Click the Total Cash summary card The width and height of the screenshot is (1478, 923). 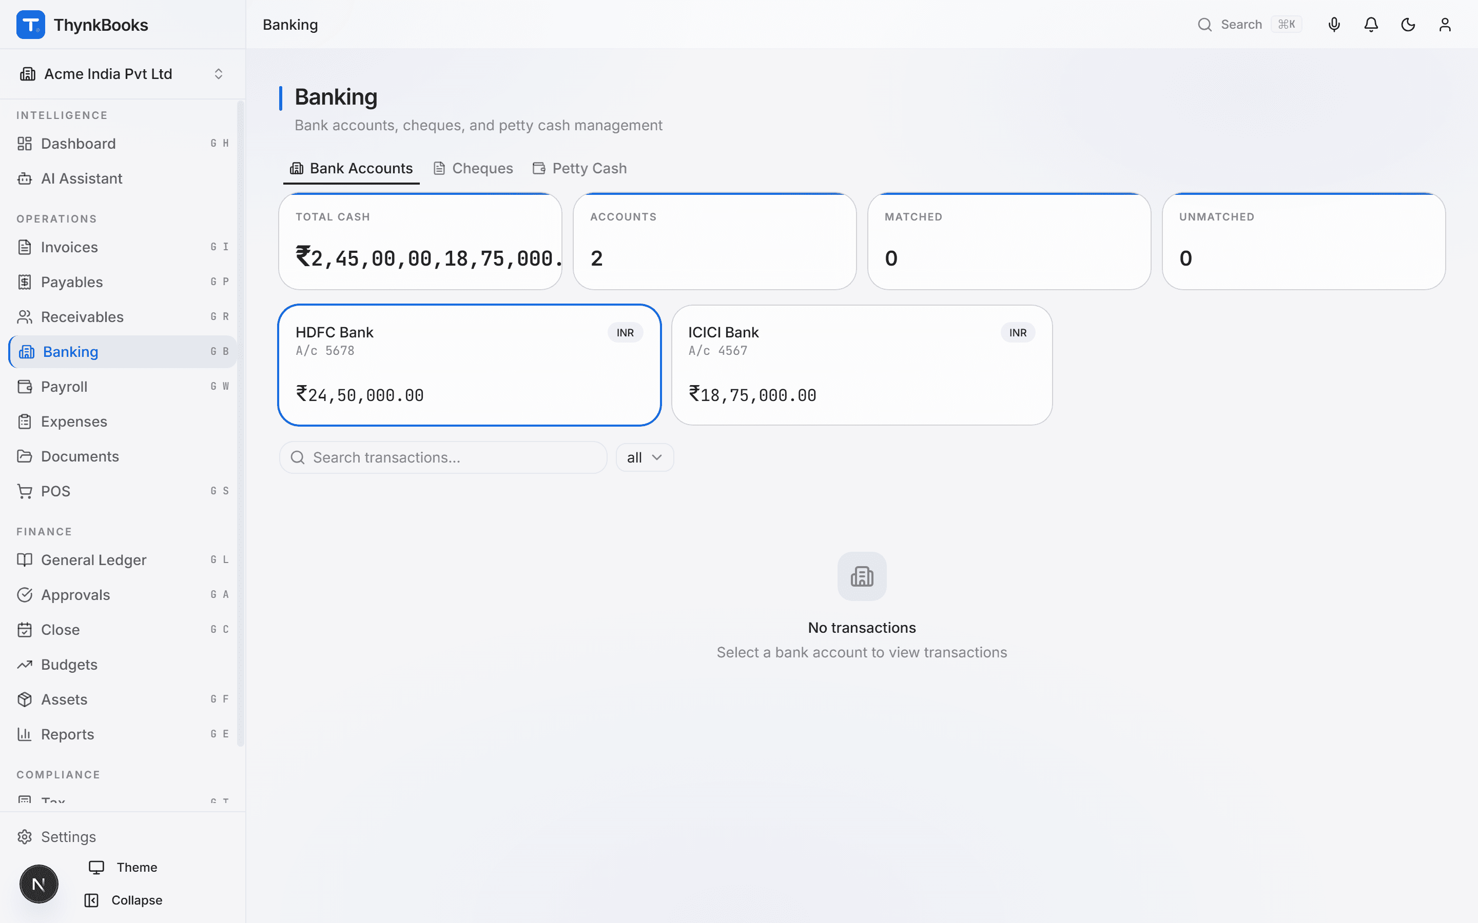[x=420, y=241]
